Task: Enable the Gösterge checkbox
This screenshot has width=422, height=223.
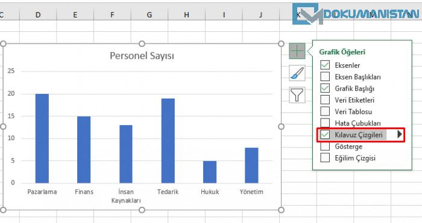Action: 325,146
